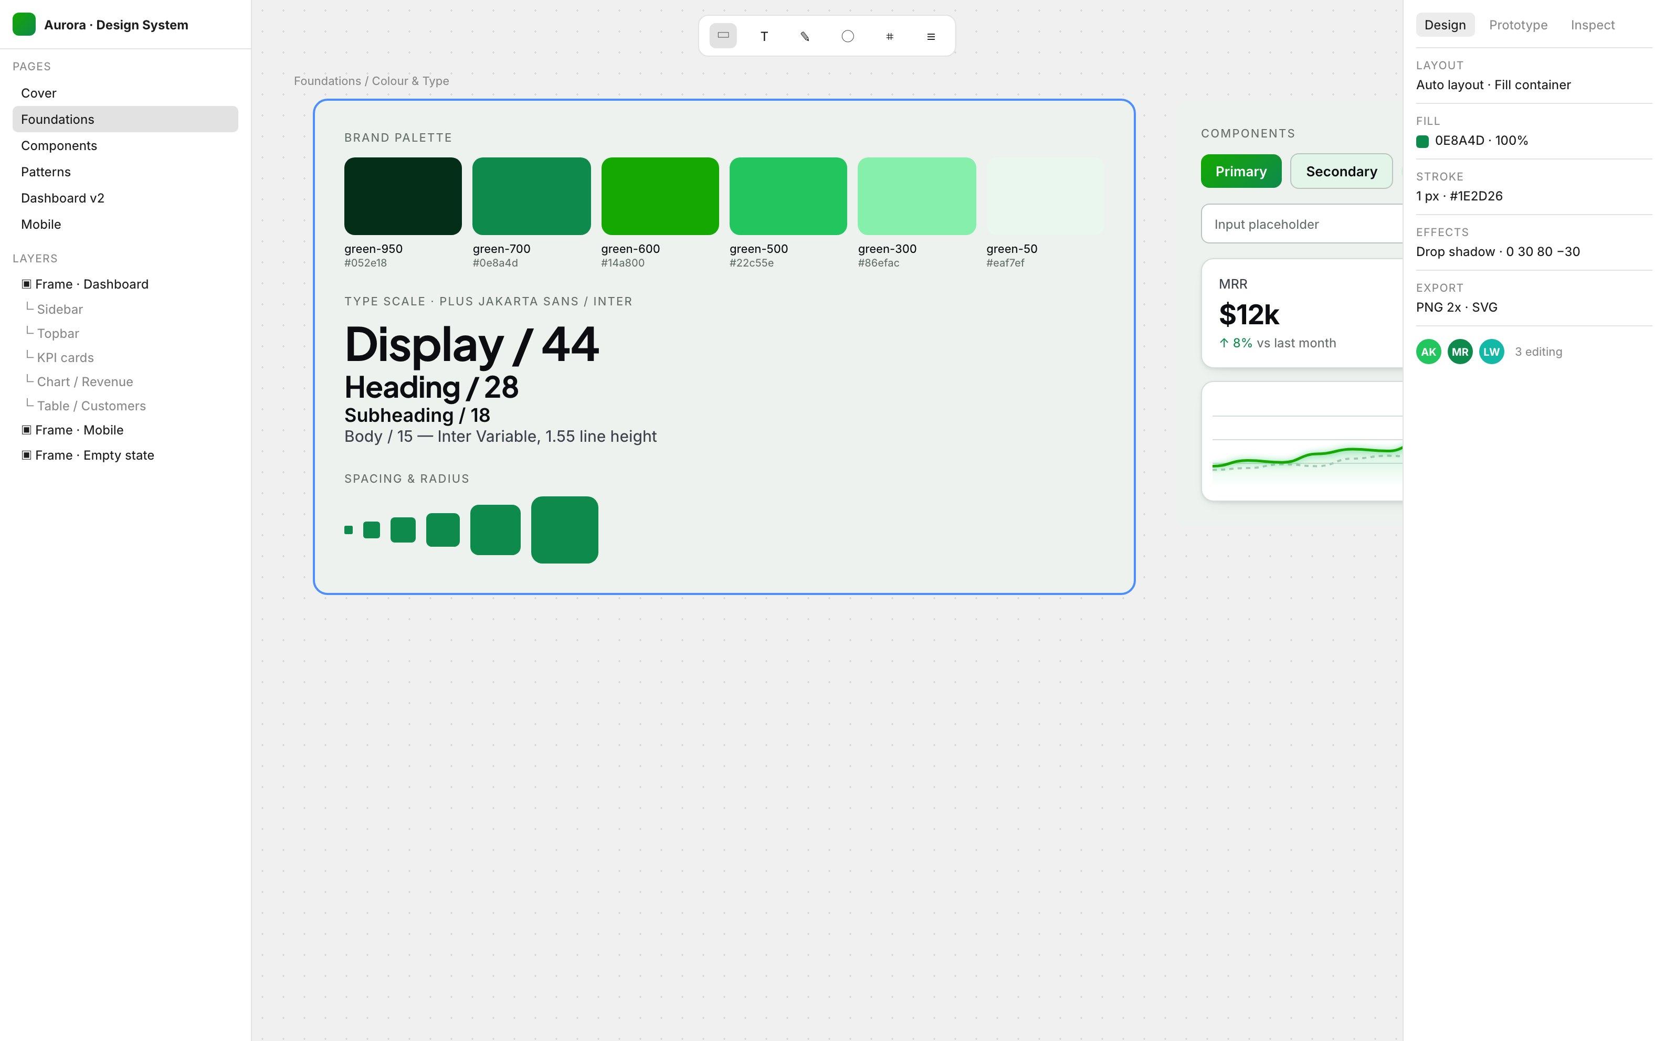The width and height of the screenshot is (1665, 1041).
Task: Open the toolbar menu lines icon
Action: pos(931,36)
